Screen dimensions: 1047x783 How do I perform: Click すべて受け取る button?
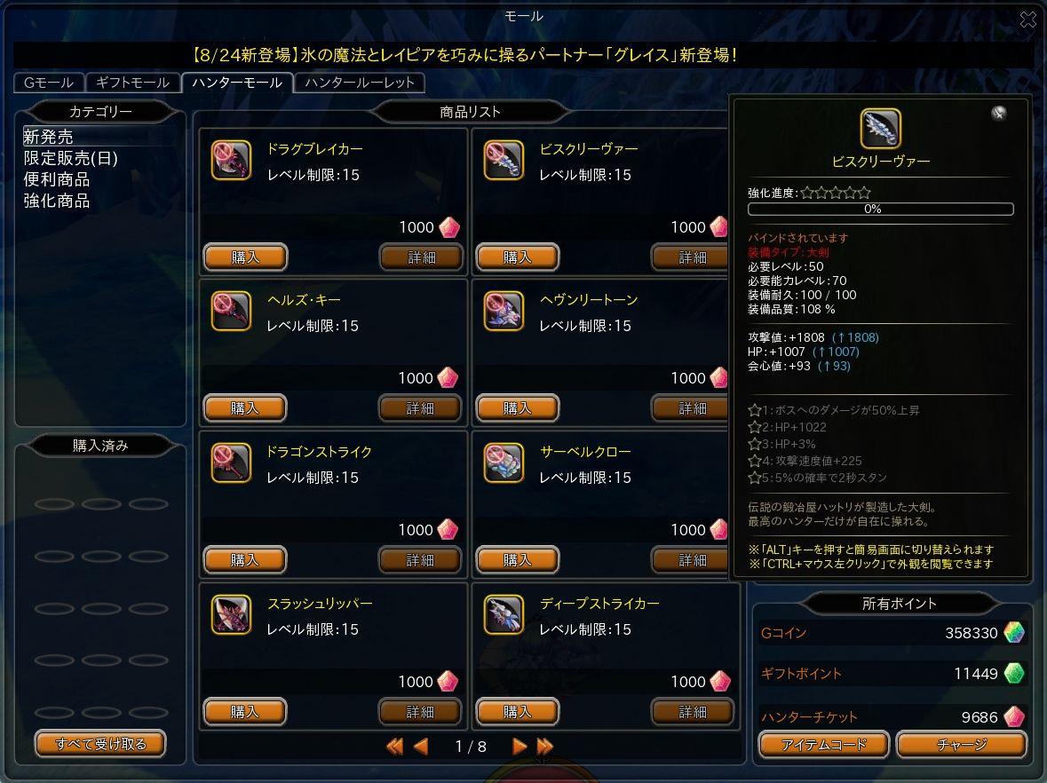[100, 744]
